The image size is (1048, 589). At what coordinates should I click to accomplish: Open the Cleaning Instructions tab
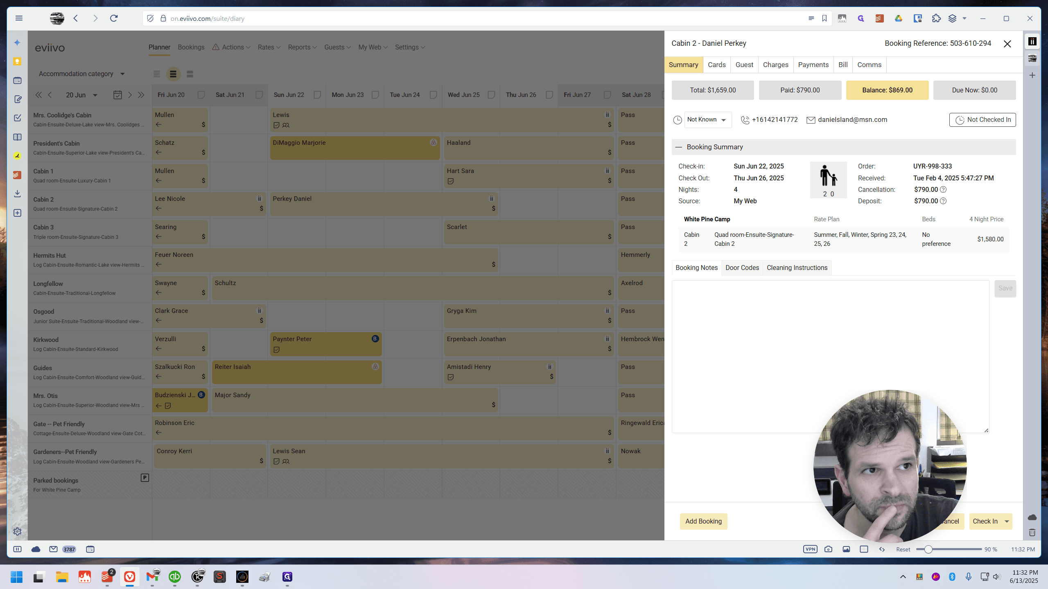pyautogui.click(x=797, y=268)
